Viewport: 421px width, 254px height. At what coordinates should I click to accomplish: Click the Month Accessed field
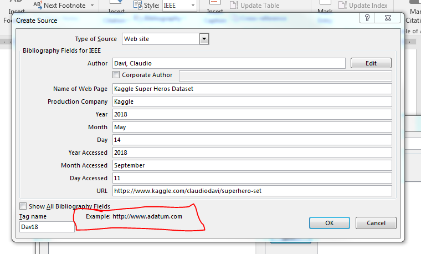pos(251,165)
